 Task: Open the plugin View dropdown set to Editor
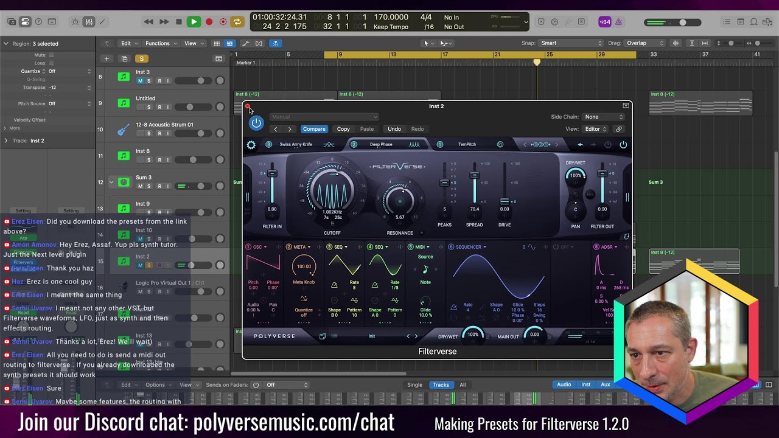pos(595,129)
